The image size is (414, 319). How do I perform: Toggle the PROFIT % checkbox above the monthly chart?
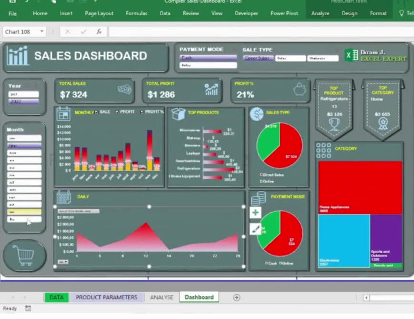pyautogui.click(x=142, y=112)
